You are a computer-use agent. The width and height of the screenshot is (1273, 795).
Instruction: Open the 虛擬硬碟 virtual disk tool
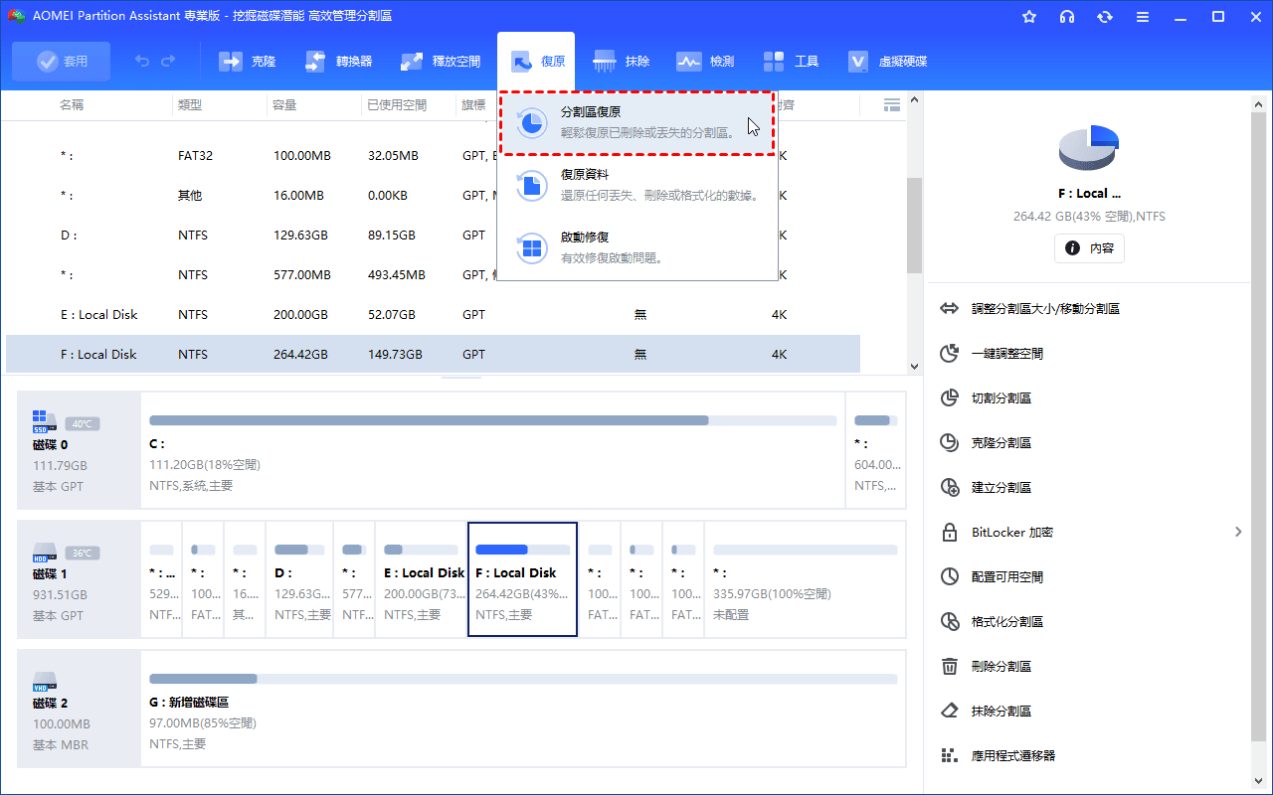click(x=887, y=62)
